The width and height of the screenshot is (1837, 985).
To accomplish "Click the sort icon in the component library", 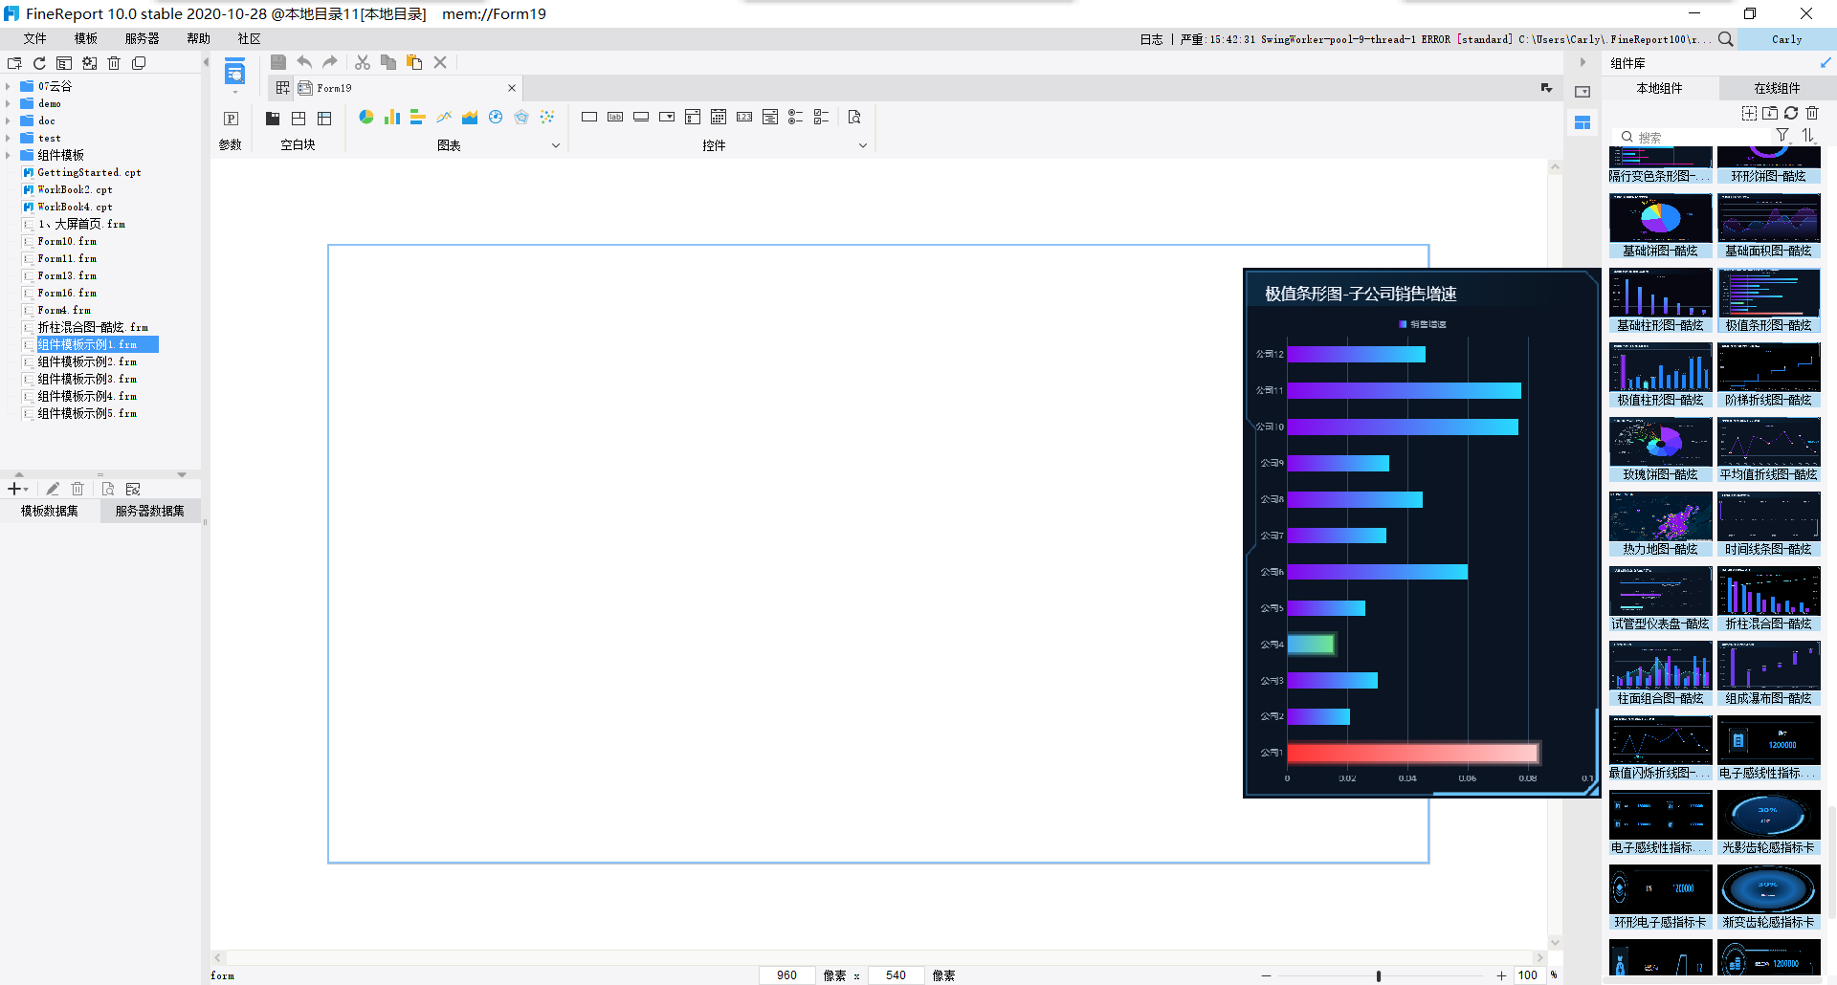I will (1807, 136).
